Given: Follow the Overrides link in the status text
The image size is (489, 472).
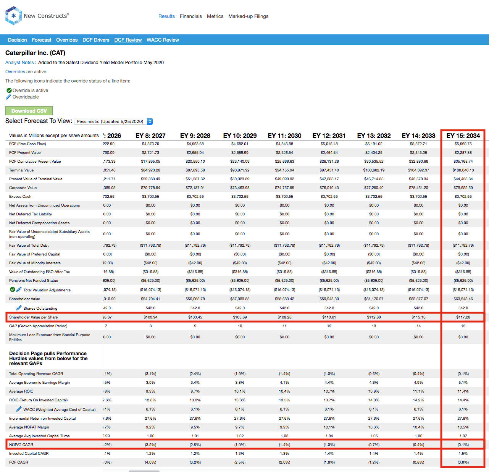Looking at the screenshot, I should (15, 72).
